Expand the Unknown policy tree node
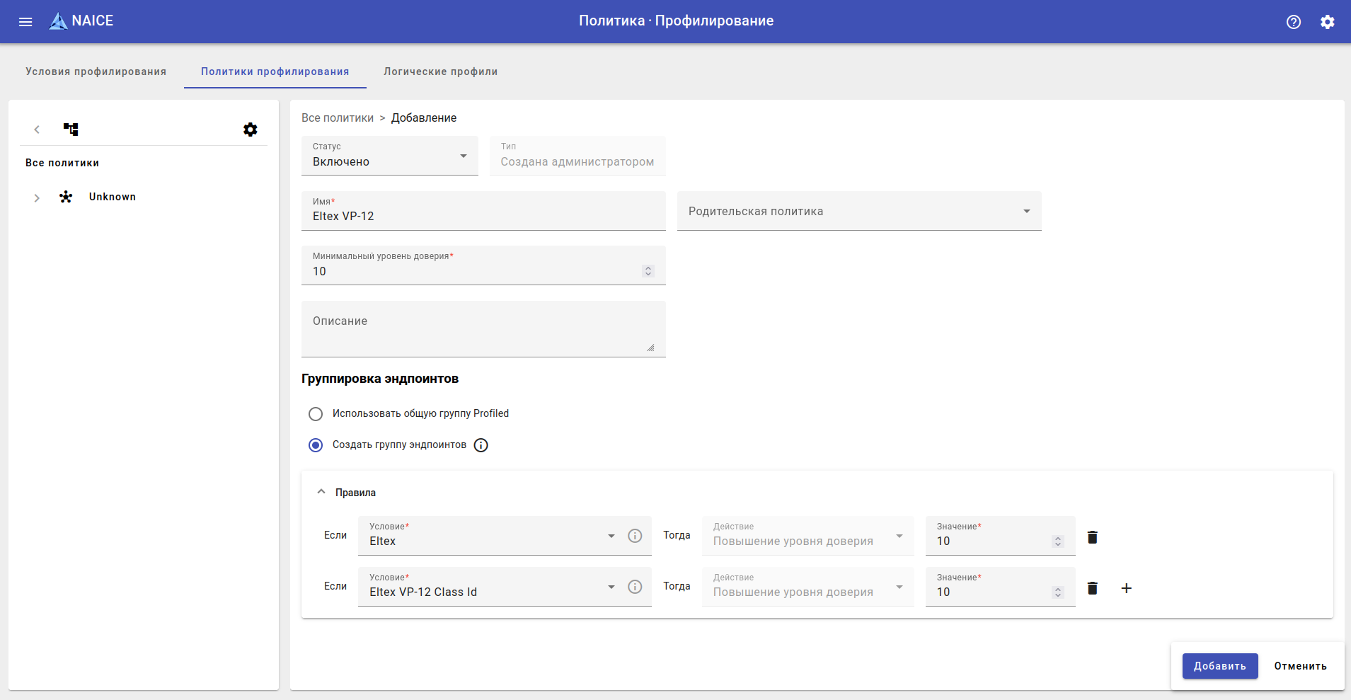The height and width of the screenshot is (700, 1351). pyautogui.click(x=37, y=197)
